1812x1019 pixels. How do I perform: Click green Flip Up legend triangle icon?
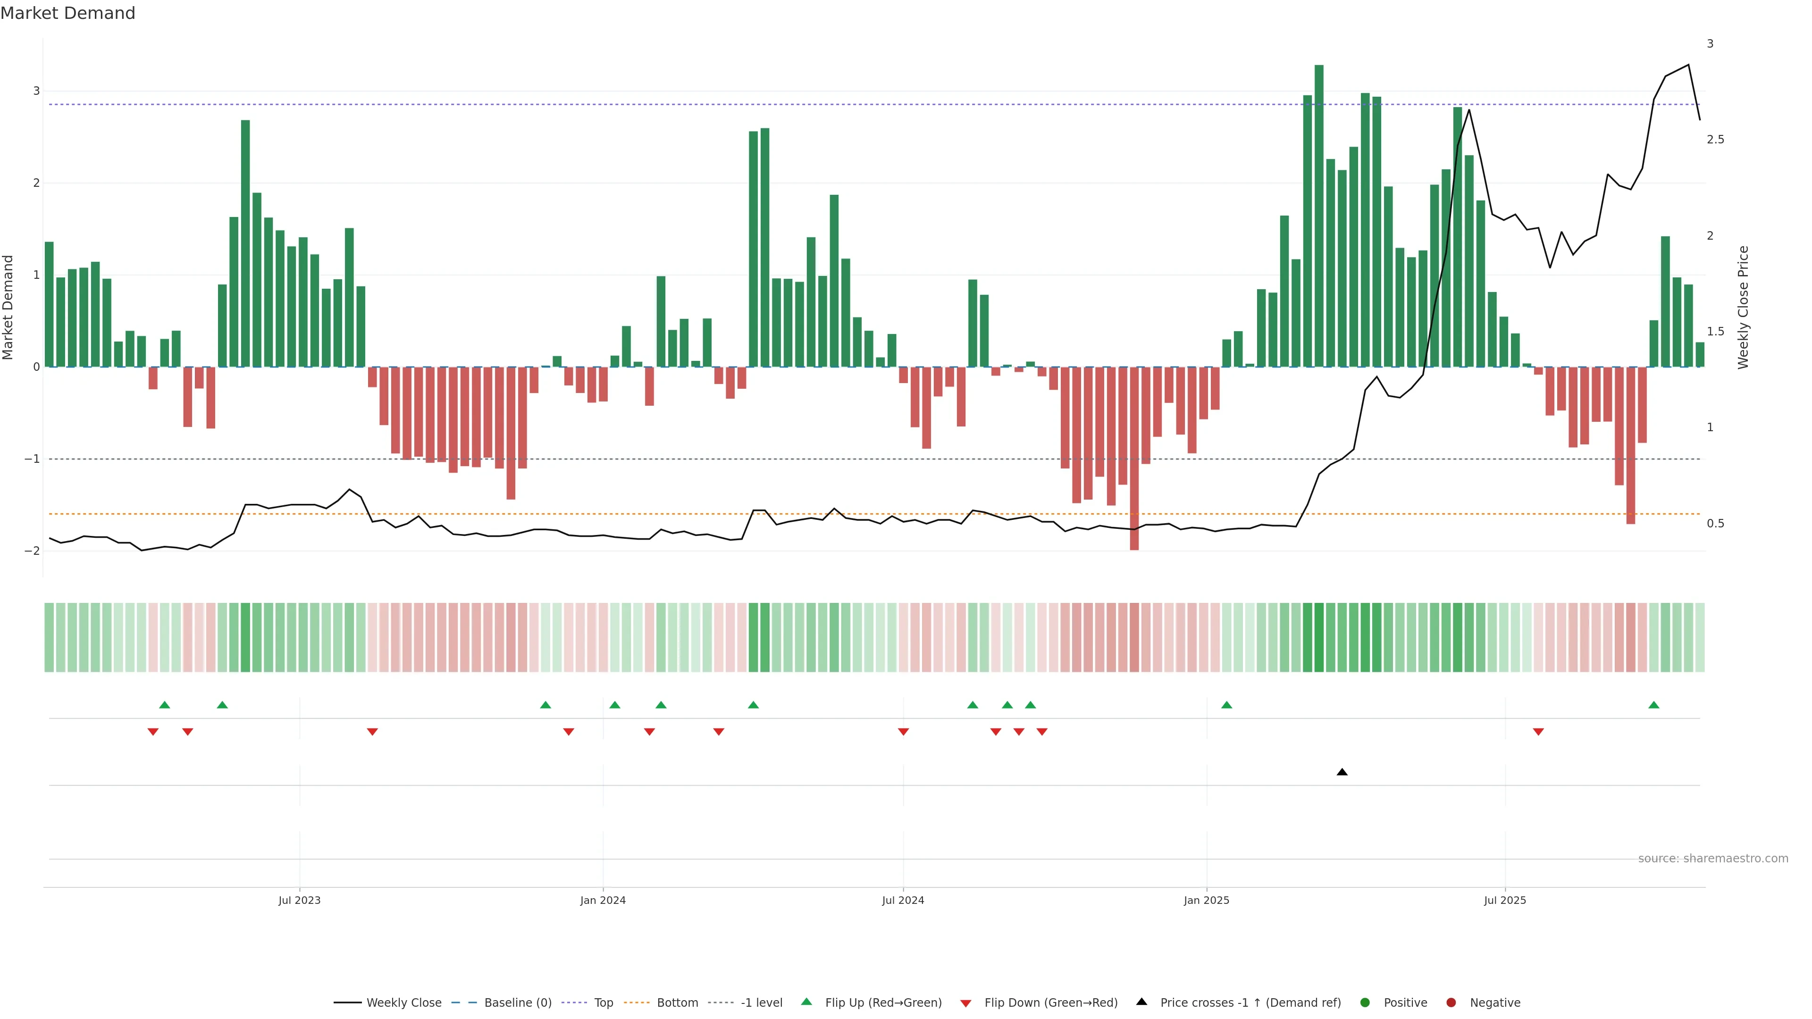[807, 1002]
